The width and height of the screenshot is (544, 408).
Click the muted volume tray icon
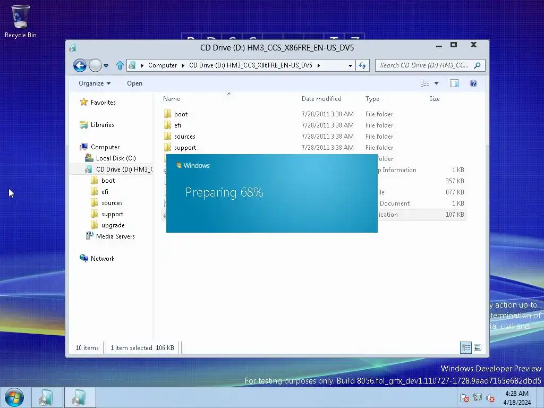[x=490, y=398]
